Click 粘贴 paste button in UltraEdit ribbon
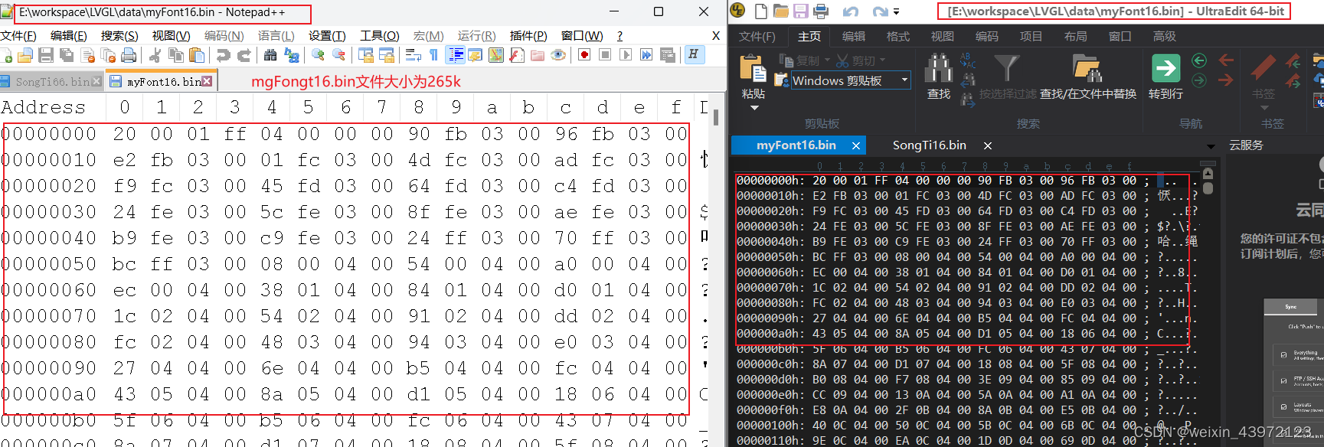Viewport: 1324px width, 447px height. point(754,77)
